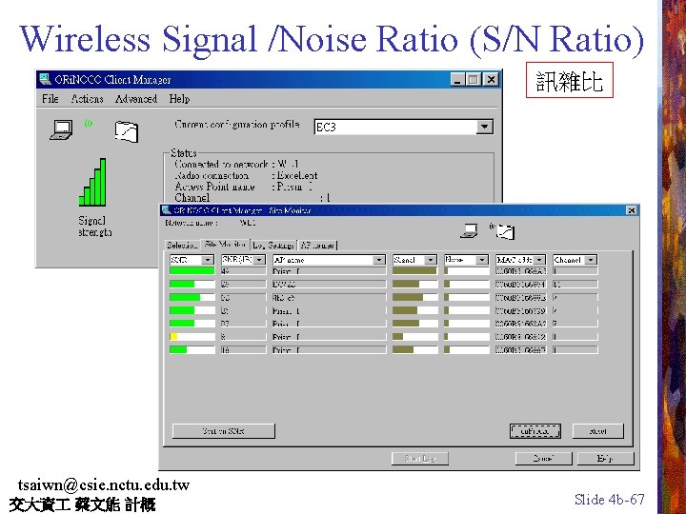This screenshot has height=514, width=686.
Task: Open the Channel column dropdown
Action: pos(591,260)
